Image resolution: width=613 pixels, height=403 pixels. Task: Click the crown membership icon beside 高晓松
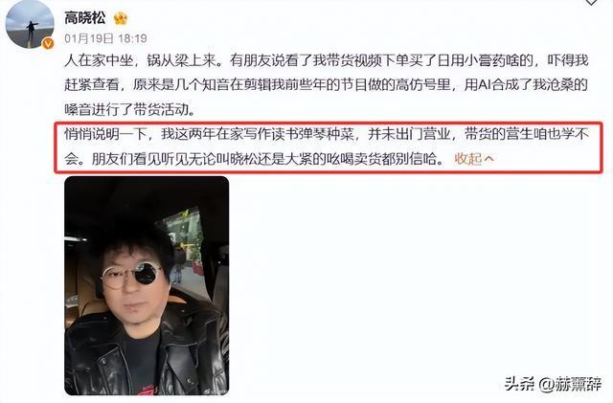(121, 18)
